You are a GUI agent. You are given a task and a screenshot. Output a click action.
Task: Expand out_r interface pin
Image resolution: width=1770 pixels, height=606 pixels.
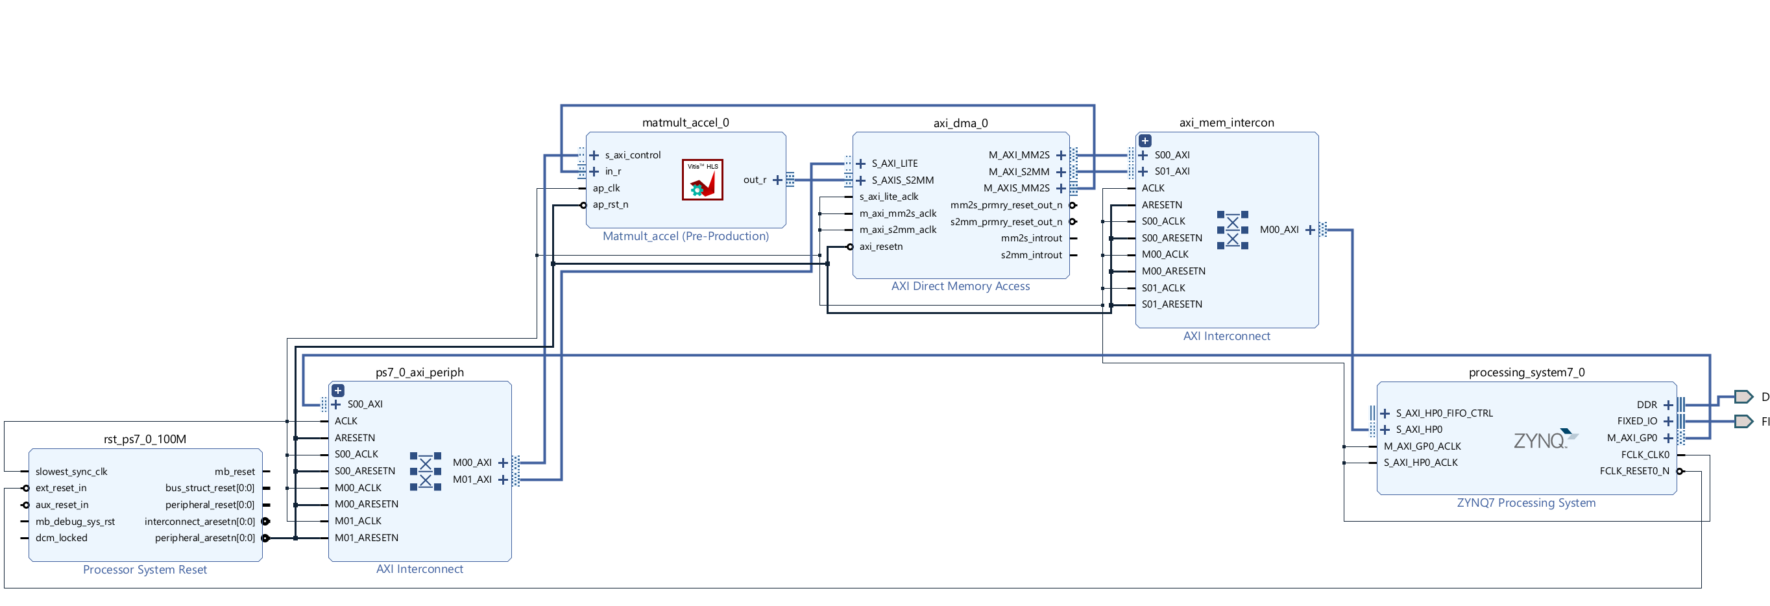coord(777,180)
